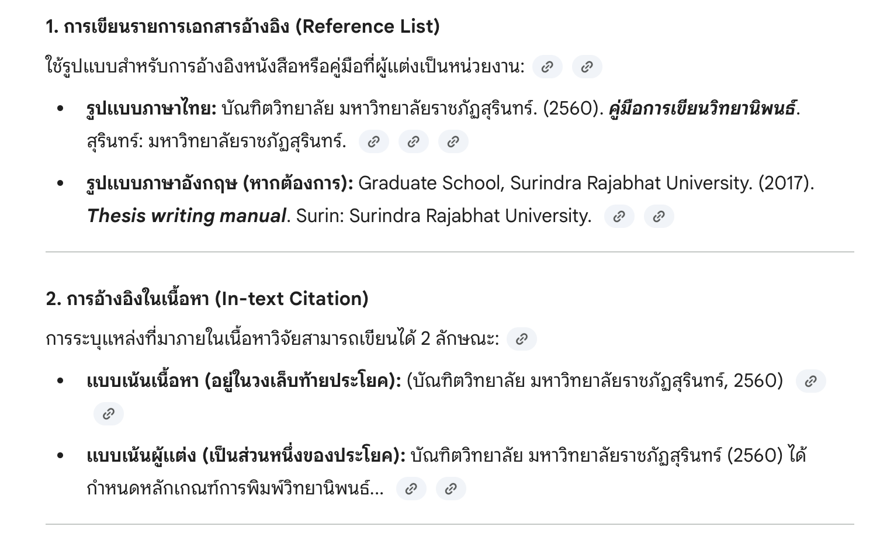Open last source link after 'สุรินทร์: มหาวิทยาลัยราชภัฏสุรินทร์.'
Screen dimensions: 880x540
(453, 141)
